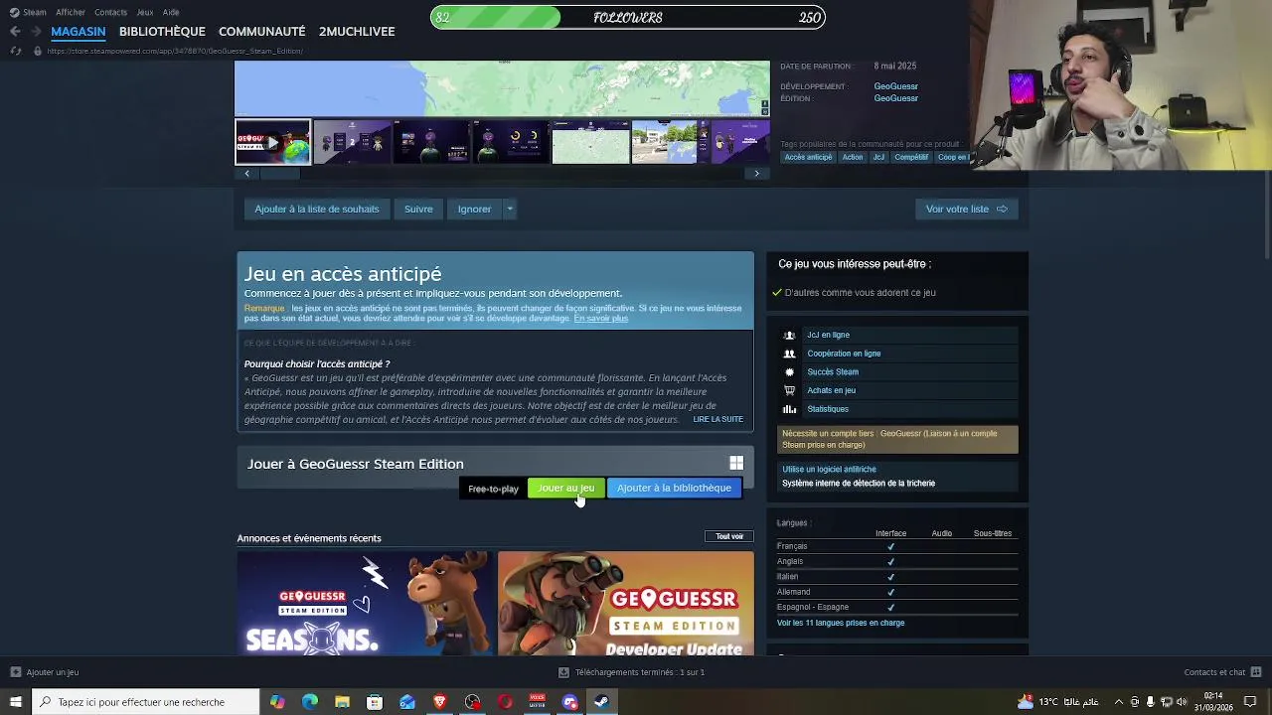Click the Ignorer button

[x=474, y=209]
